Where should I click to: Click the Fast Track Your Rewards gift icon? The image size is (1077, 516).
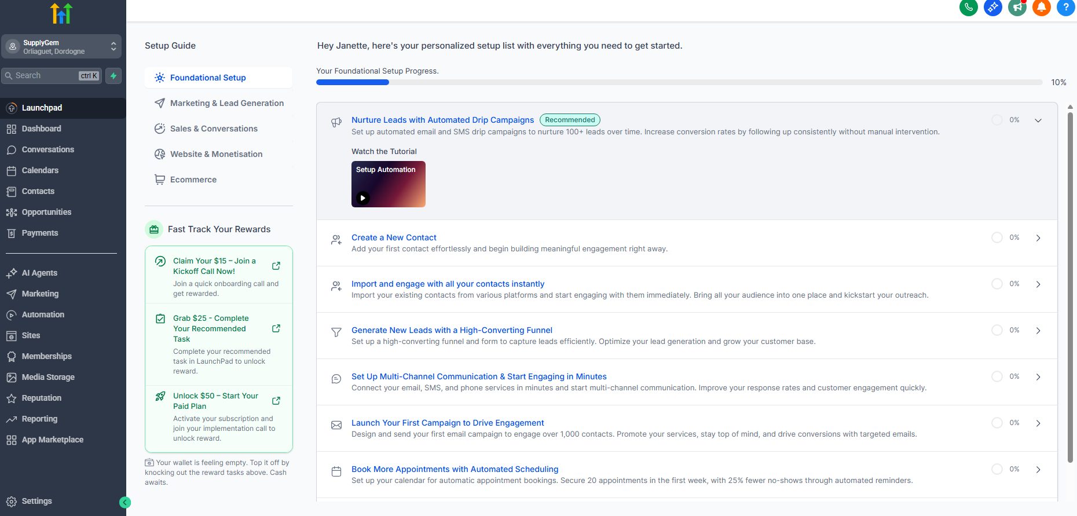click(x=154, y=229)
